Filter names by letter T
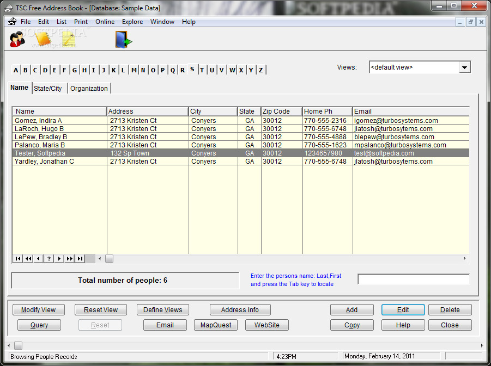 [x=202, y=70]
